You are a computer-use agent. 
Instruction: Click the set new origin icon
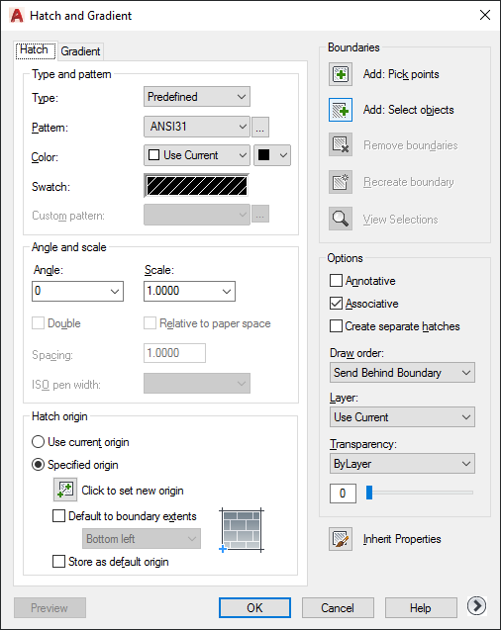click(65, 490)
